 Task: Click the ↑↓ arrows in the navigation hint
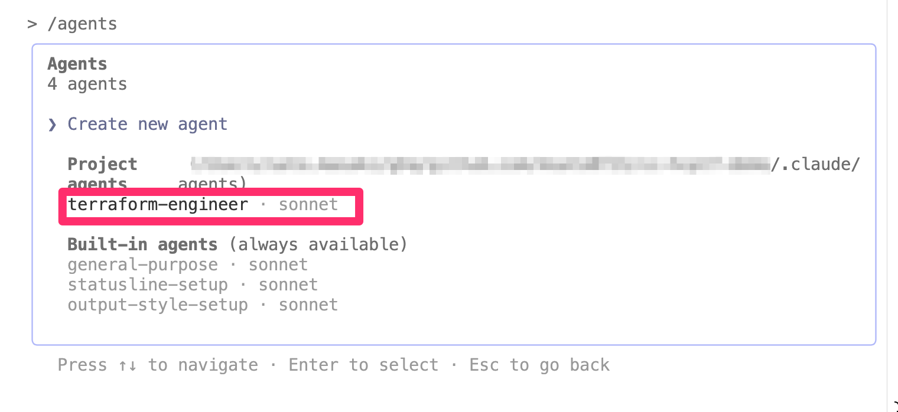click(127, 365)
